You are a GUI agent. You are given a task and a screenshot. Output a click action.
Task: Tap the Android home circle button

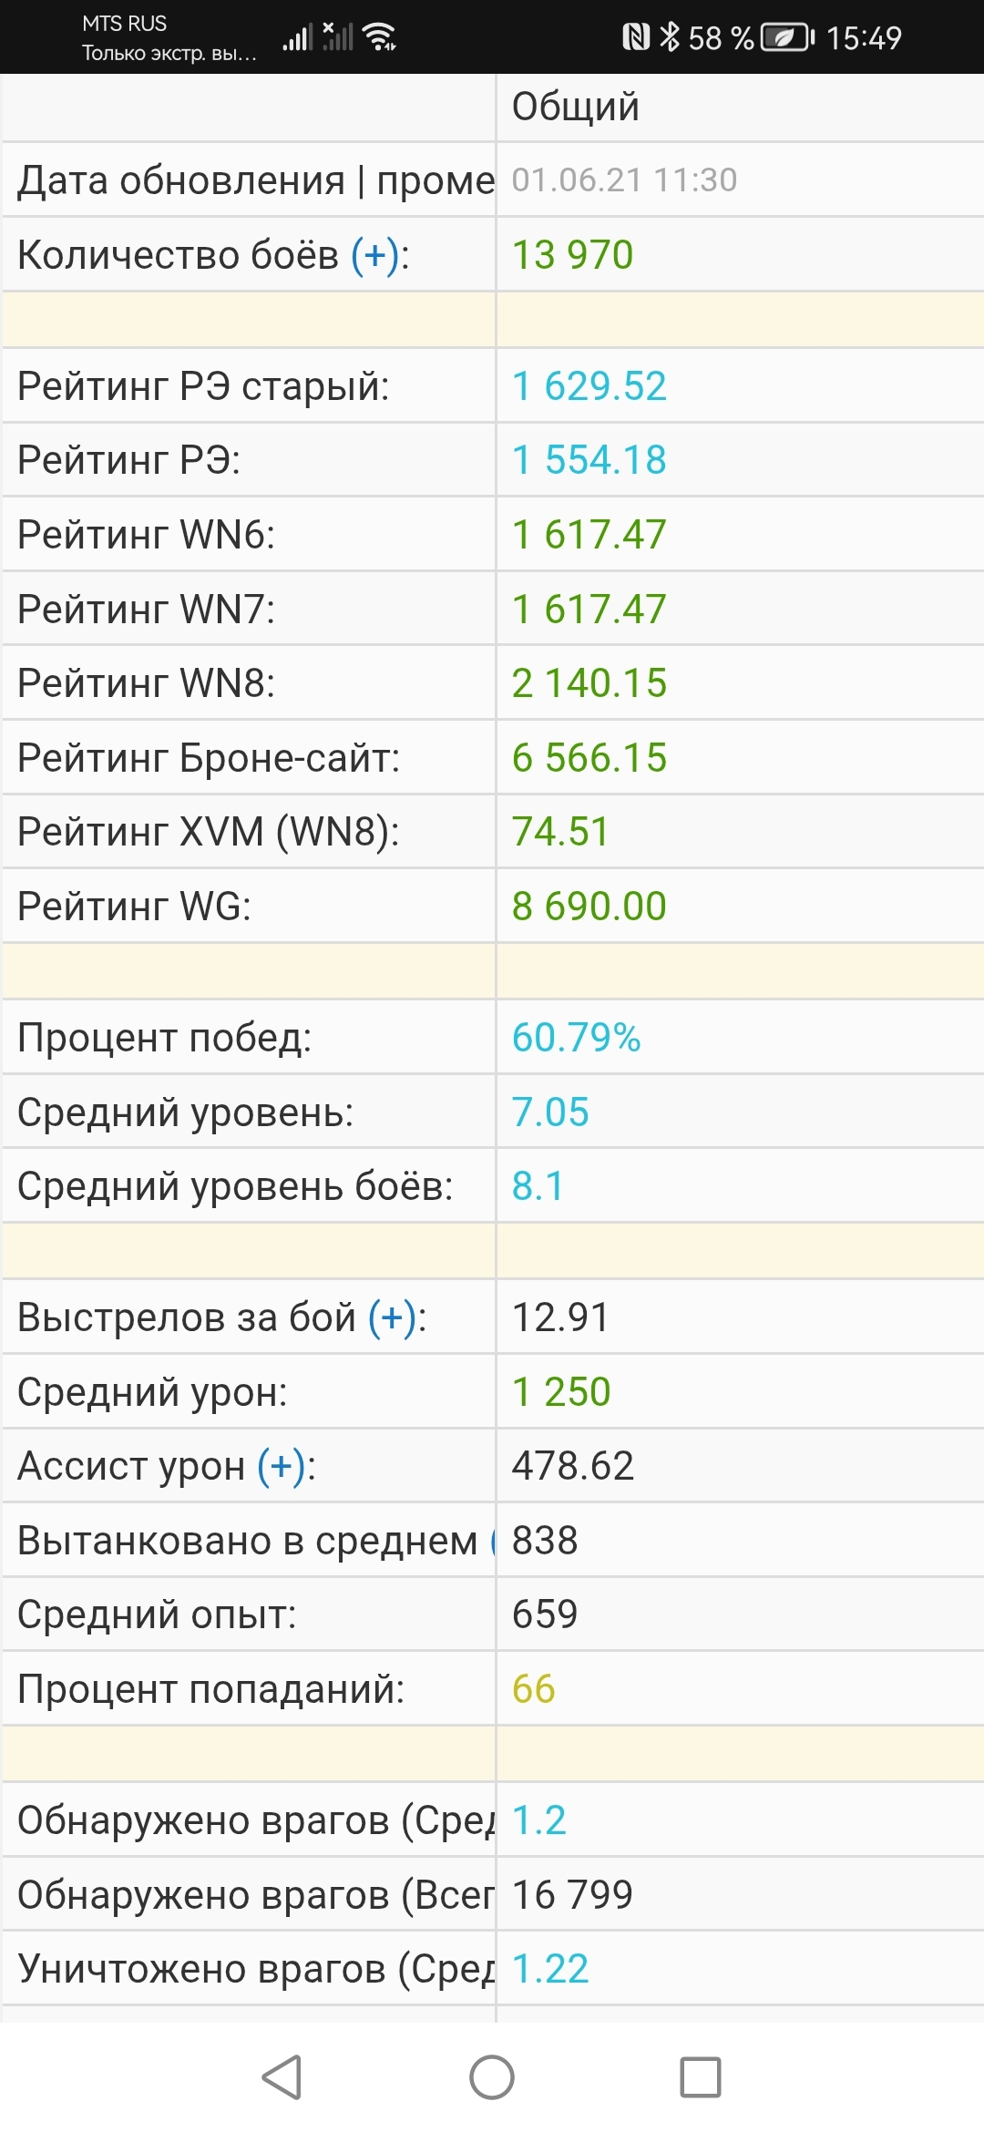tap(492, 2077)
